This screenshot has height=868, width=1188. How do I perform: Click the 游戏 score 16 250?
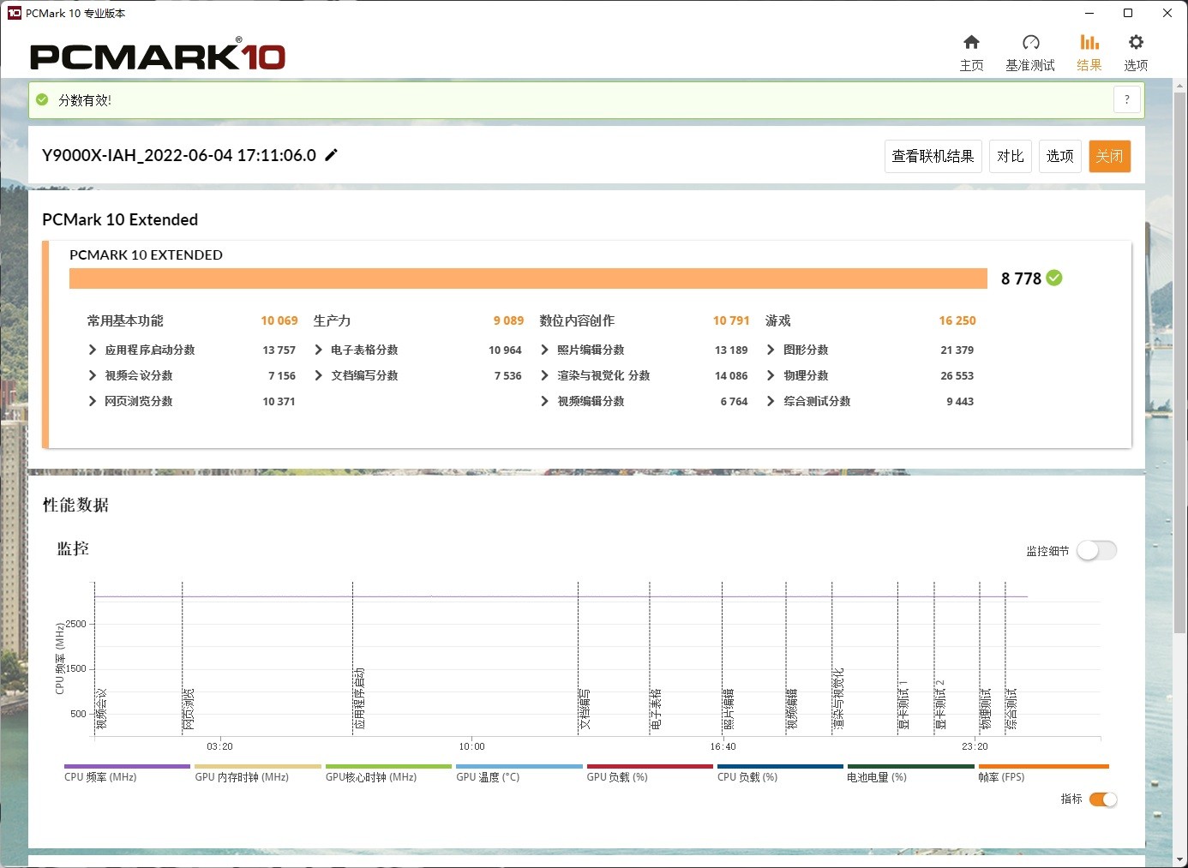[x=957, y=320]
